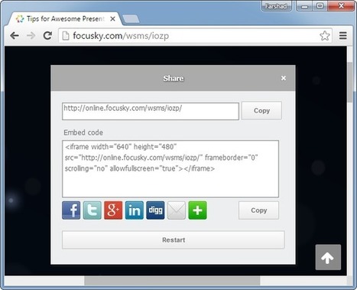357x290 pixels.
Task: Copy the embed code
Action: [x=258, y=210]
